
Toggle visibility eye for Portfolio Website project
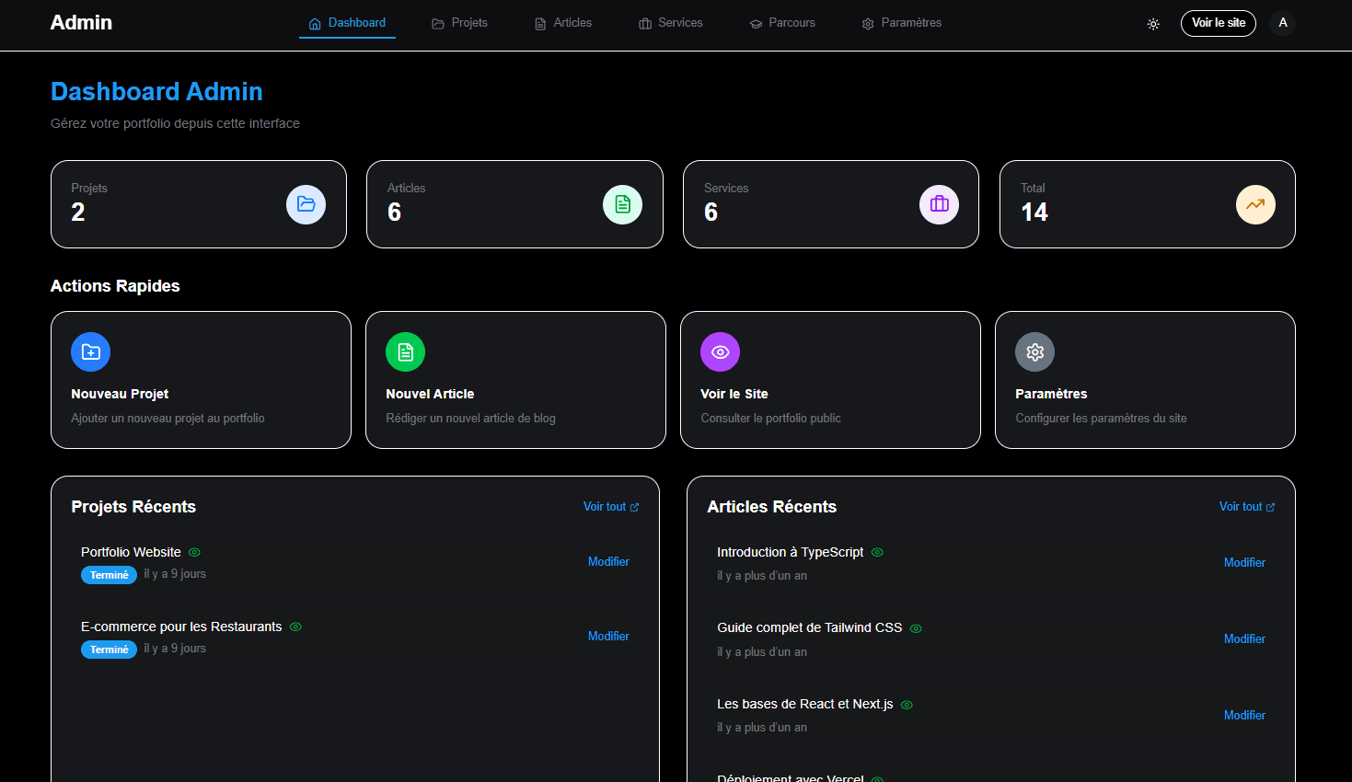tap(194, 553)
